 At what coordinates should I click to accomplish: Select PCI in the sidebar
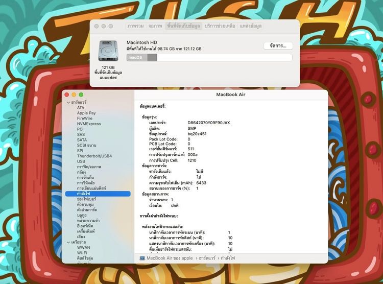click(x=80, y=129)
